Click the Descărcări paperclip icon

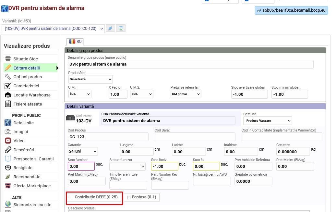click(x=8, y=150)
